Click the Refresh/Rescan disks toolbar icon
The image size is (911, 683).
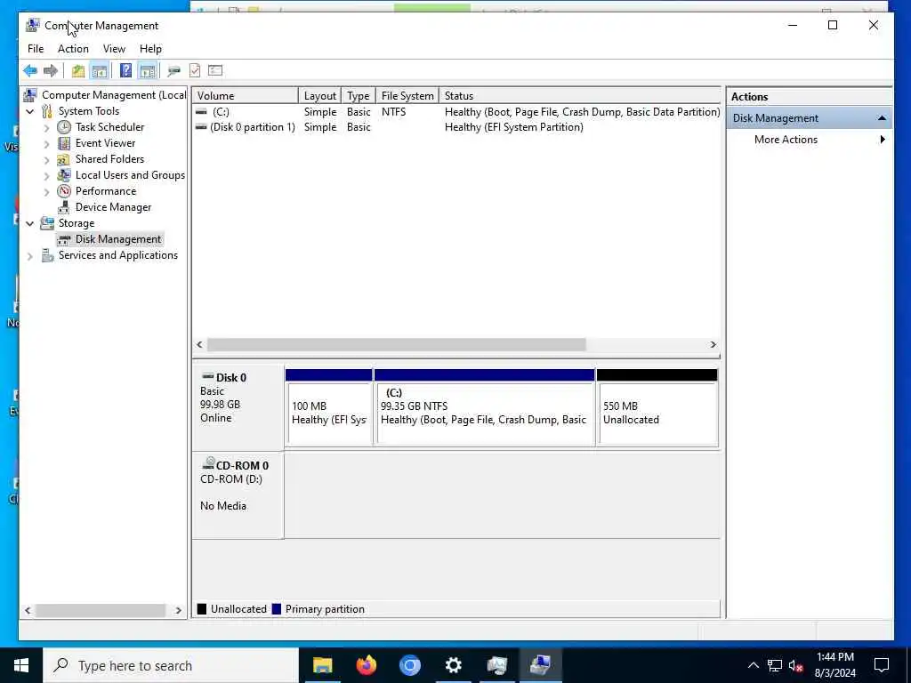click(173, 71)
